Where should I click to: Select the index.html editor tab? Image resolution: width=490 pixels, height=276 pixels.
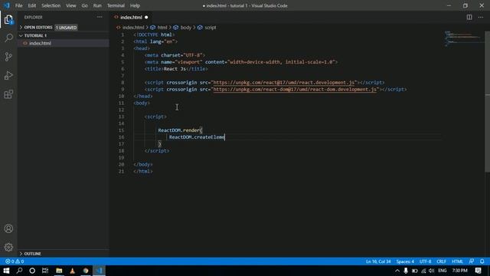131,17
